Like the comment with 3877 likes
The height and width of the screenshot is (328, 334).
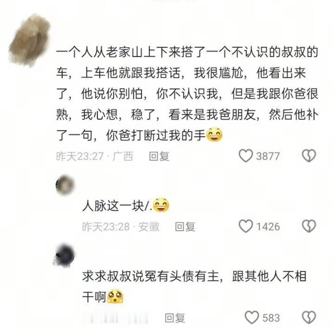pos(246,156)
